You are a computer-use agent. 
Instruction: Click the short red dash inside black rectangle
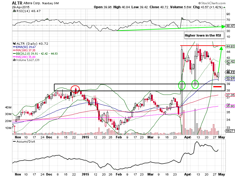point(217,87)
